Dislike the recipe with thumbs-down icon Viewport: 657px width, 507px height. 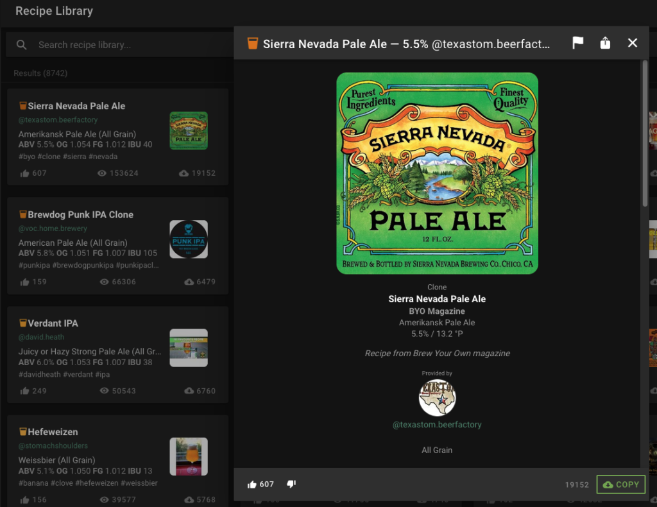pyautogui.click(x=291, y=485)
